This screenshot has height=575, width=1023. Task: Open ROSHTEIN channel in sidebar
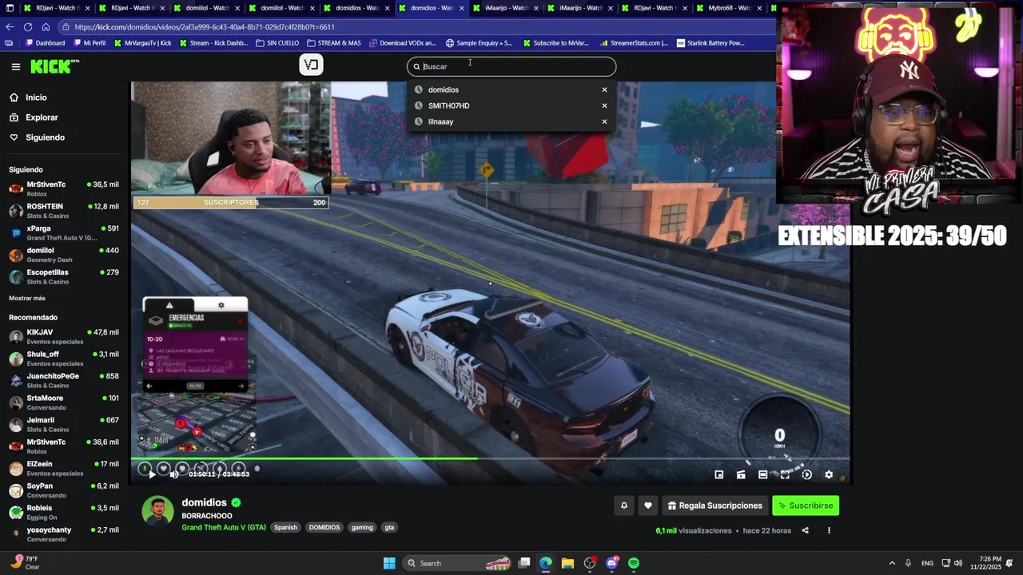click(64, 211)
